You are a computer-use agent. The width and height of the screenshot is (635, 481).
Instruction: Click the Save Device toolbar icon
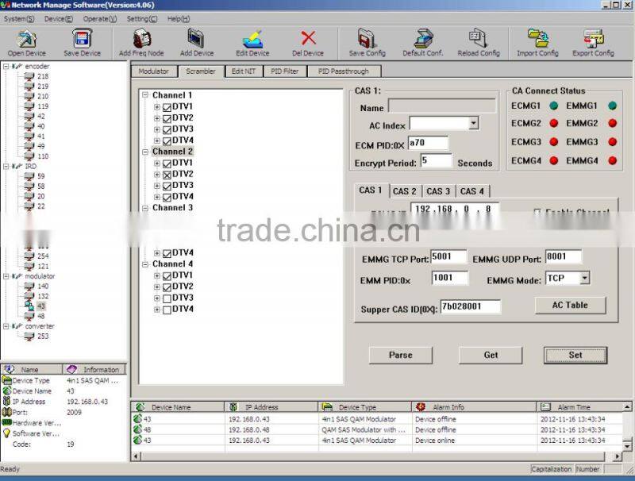coord(82,40)
